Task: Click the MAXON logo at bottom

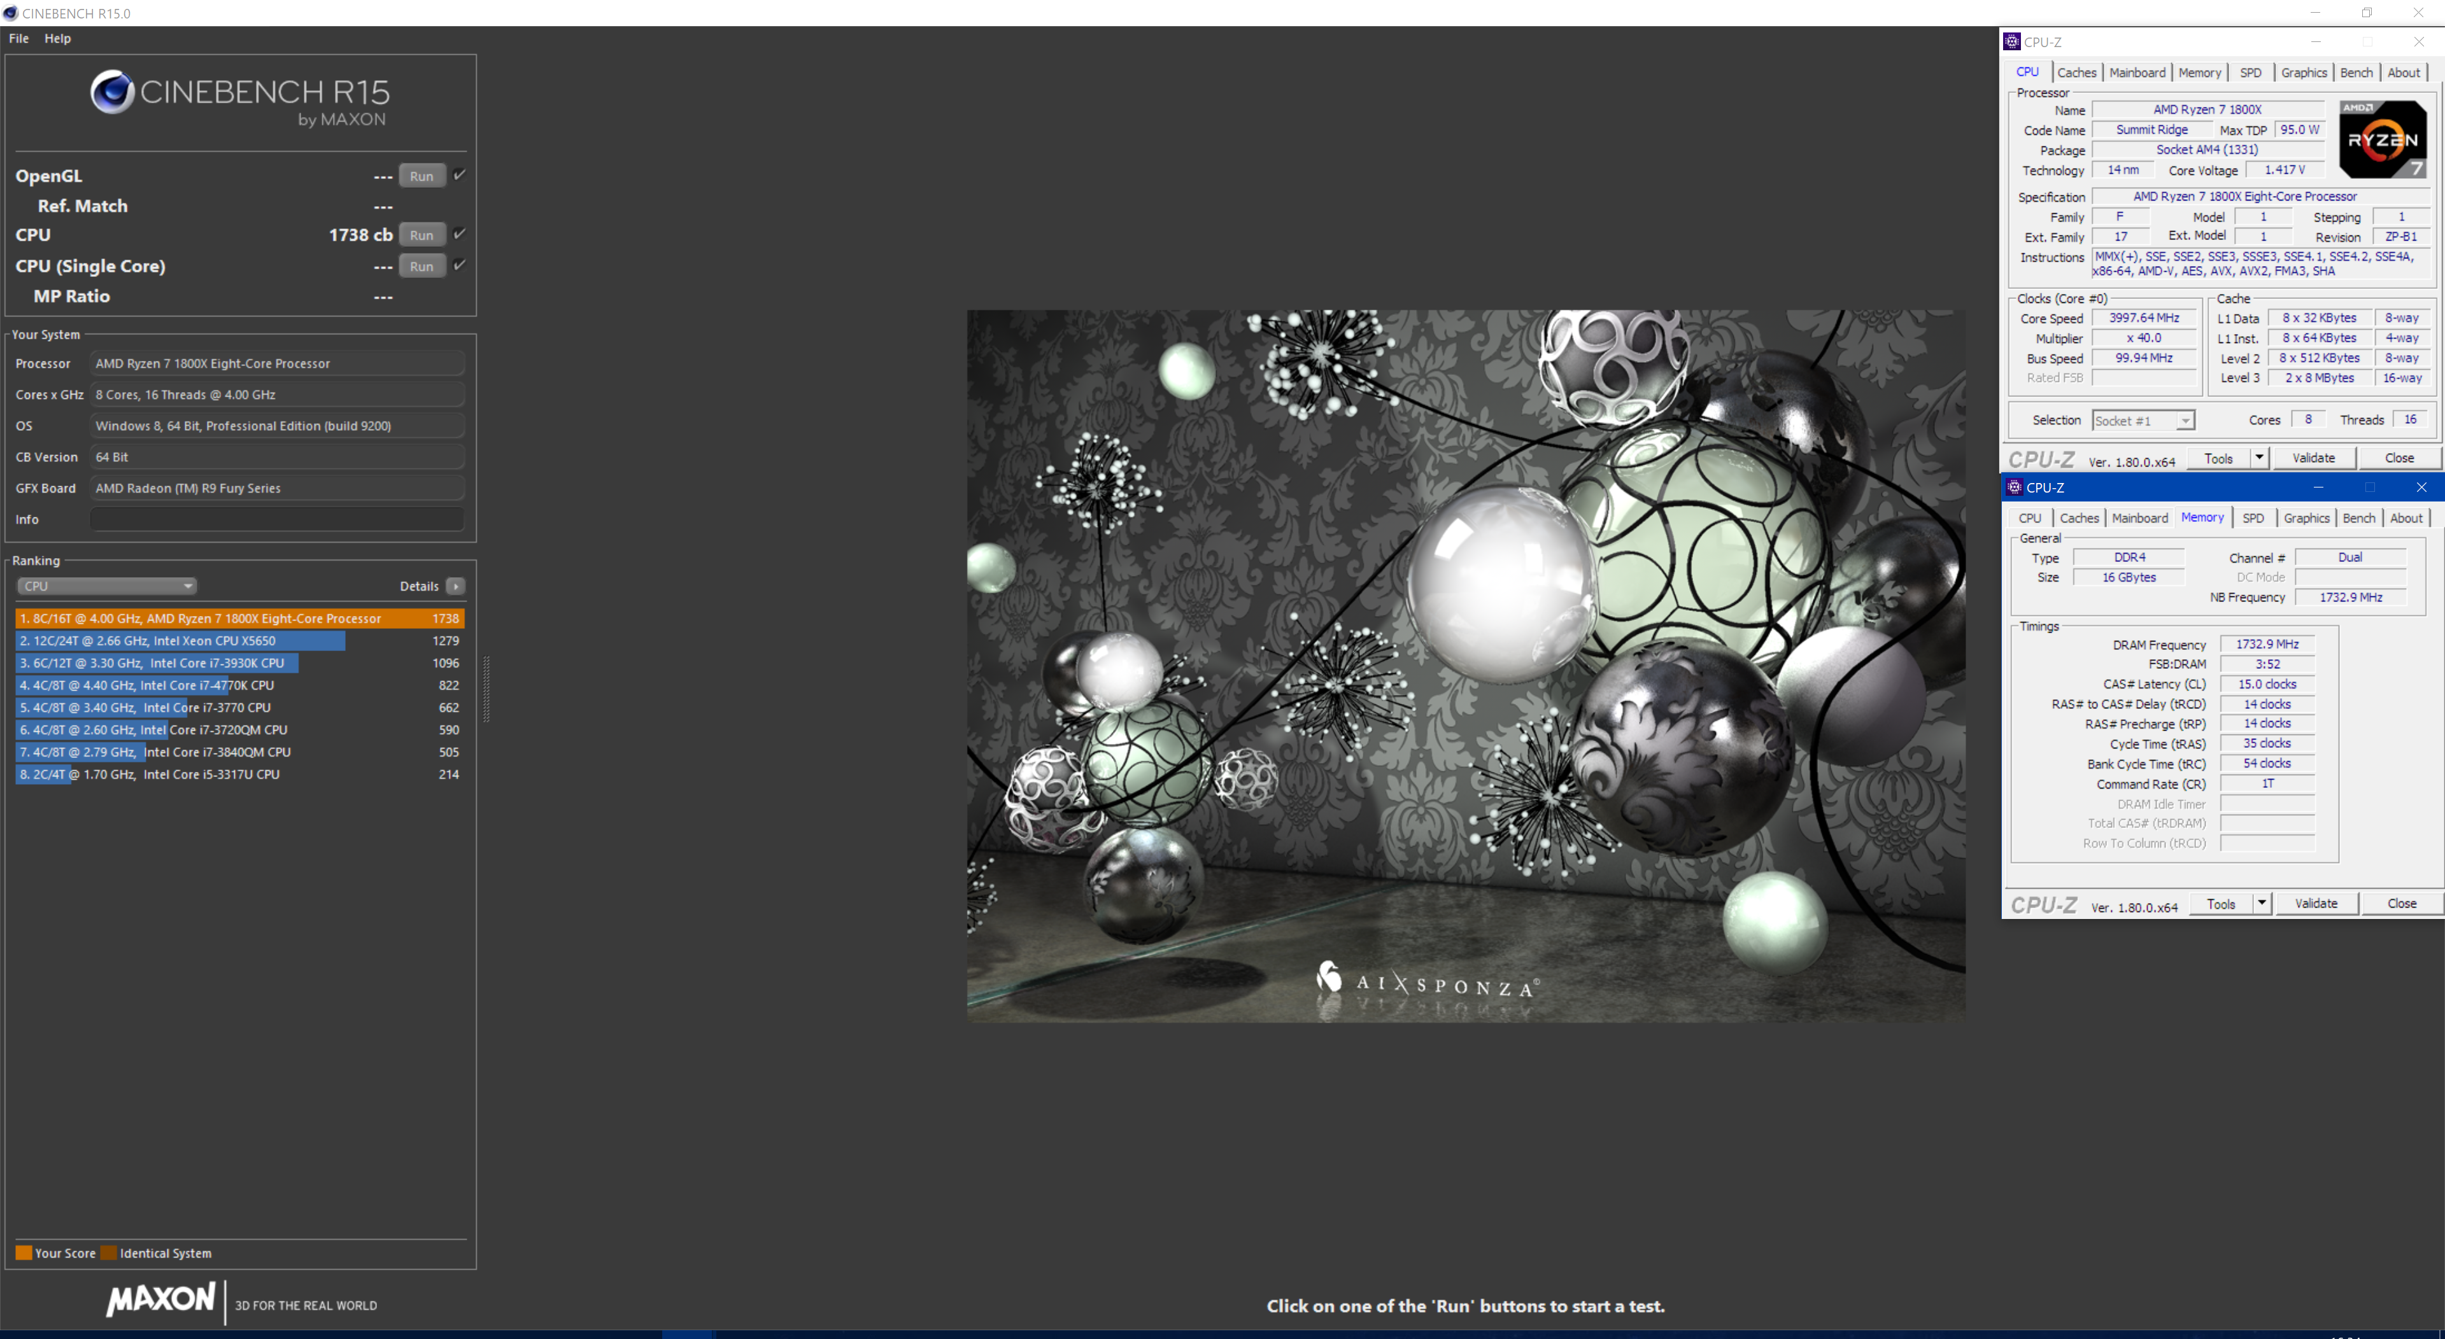Action: click(160, 1300)
